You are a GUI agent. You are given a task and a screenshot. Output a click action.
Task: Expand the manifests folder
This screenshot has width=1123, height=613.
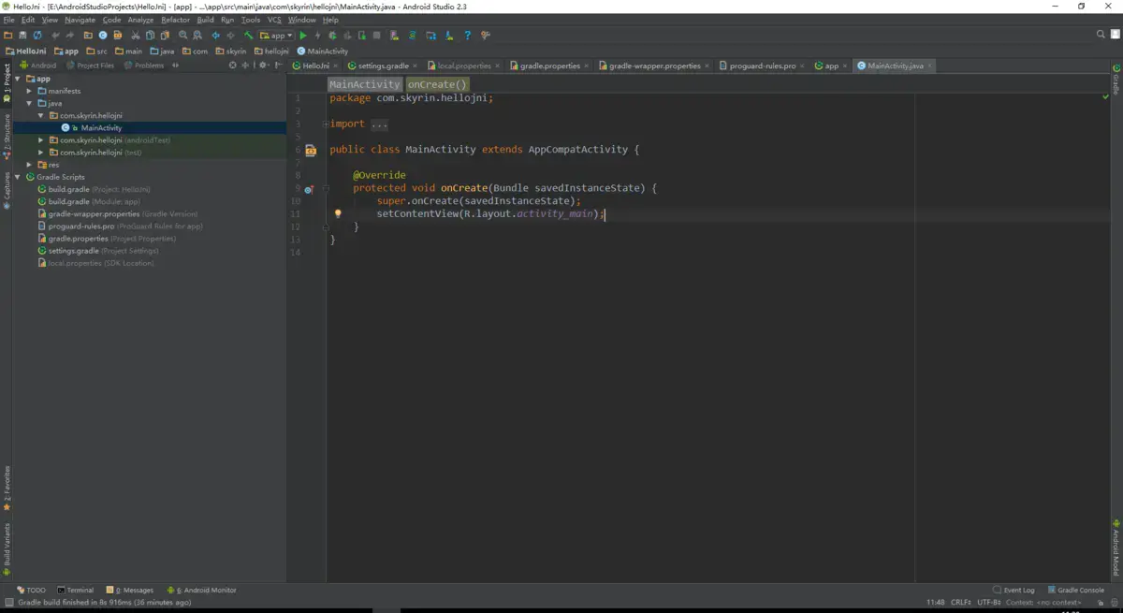[29, 91]
